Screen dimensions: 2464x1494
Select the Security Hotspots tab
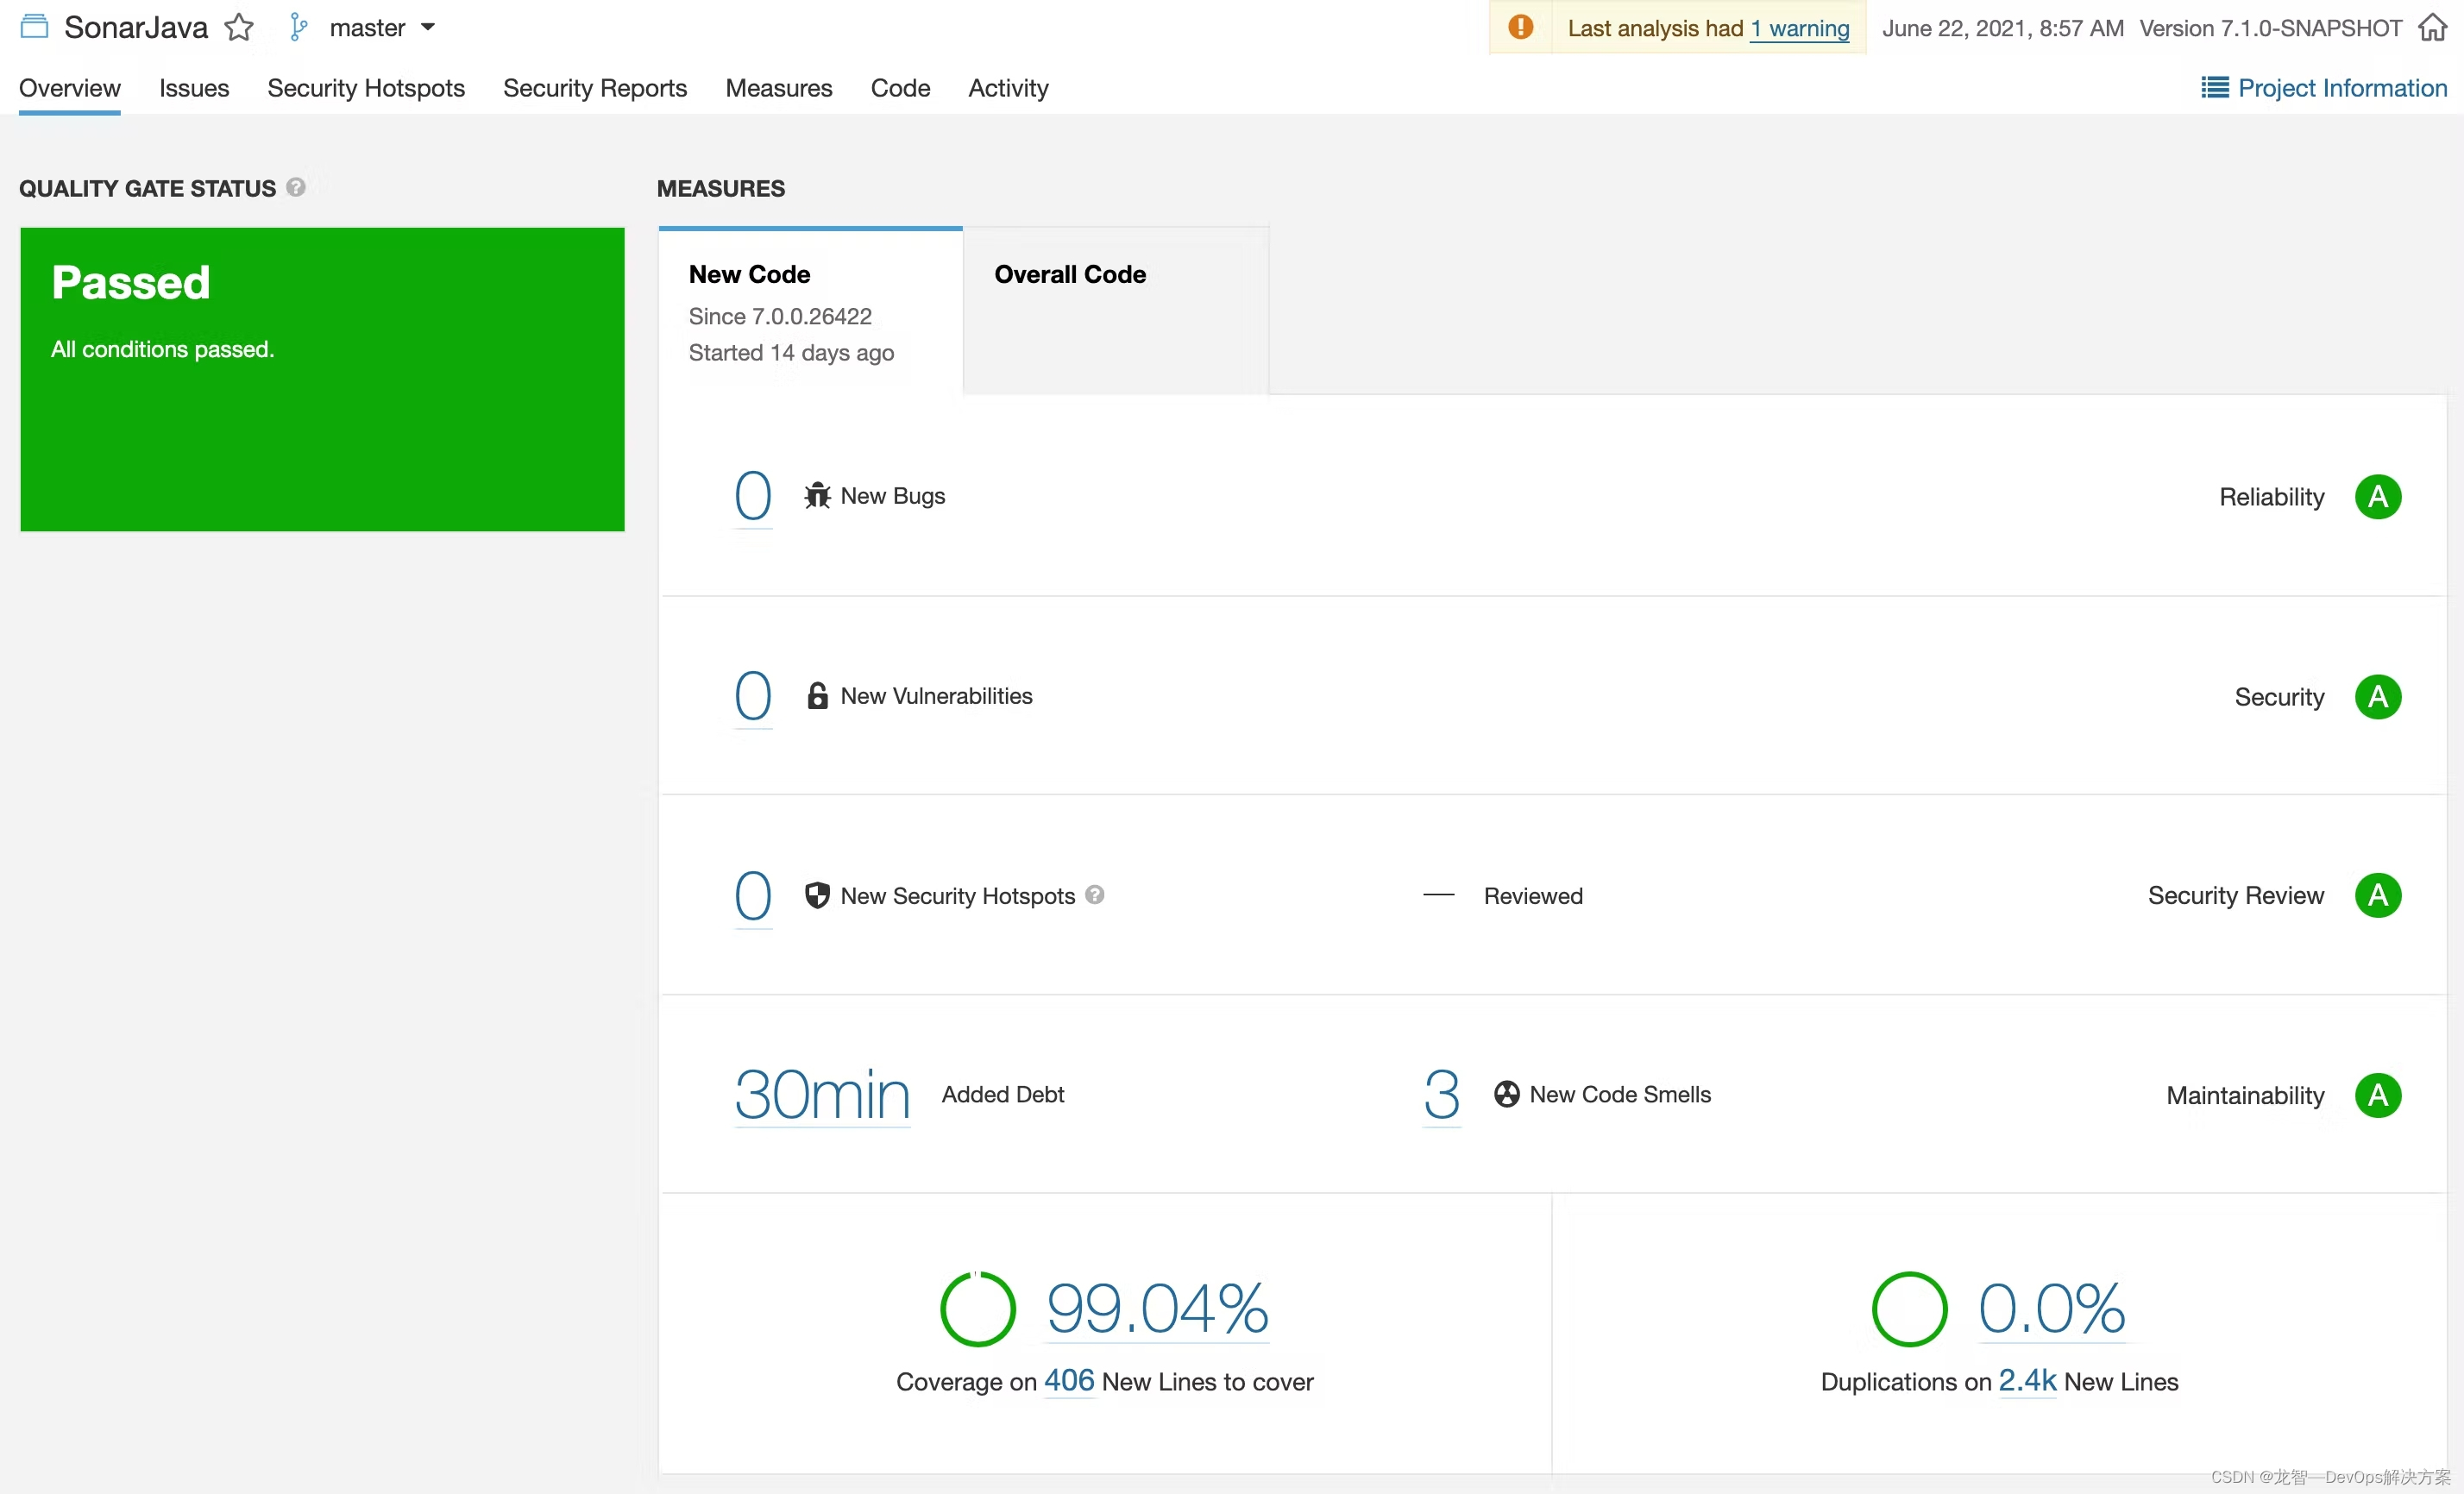click(366, 86)
